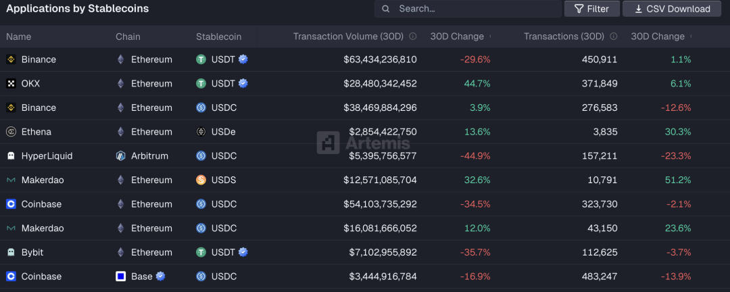Click the Binance logo in the USDT row
This screenshot has width=730, height=292.
[11, 59]
